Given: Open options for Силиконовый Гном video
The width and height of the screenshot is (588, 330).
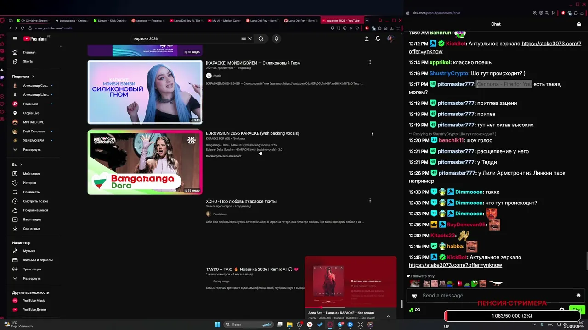Looking at the screenshot, I should (x=370, y=62).
